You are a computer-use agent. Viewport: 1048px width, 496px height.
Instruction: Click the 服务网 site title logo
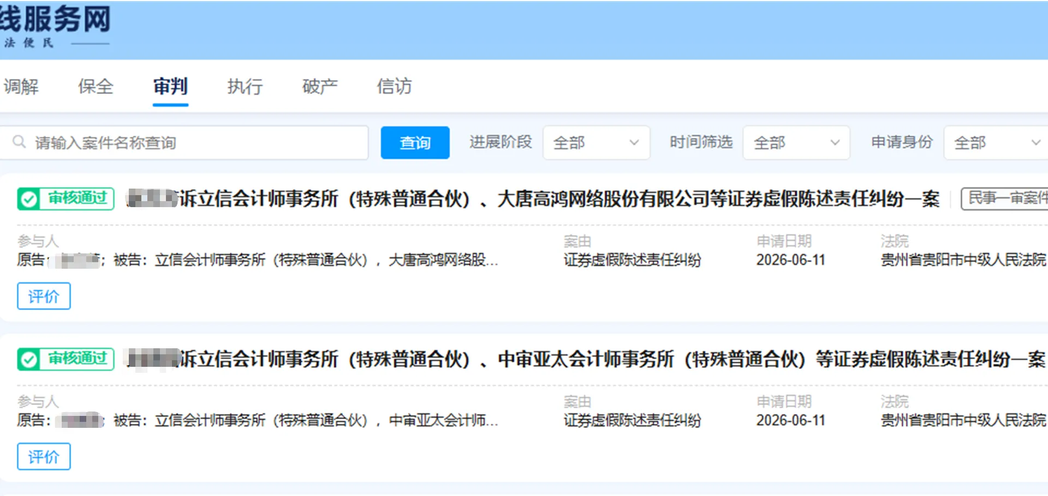tap(55, 19)
